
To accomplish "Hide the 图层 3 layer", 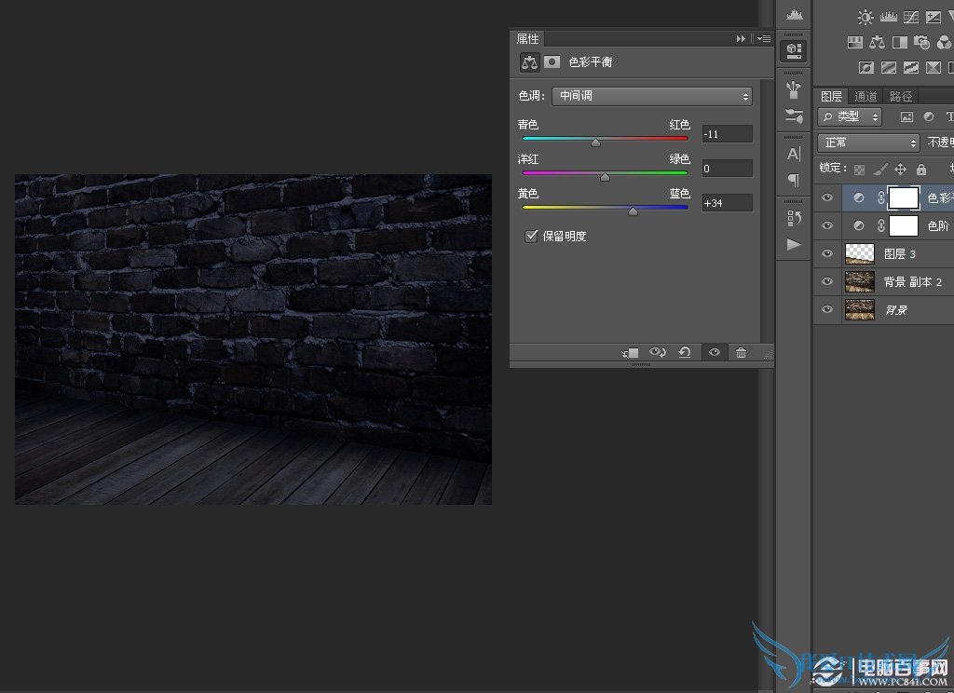I will (826, 253).
